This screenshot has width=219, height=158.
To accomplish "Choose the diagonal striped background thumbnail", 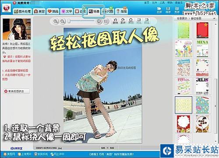I will [184, 86].
